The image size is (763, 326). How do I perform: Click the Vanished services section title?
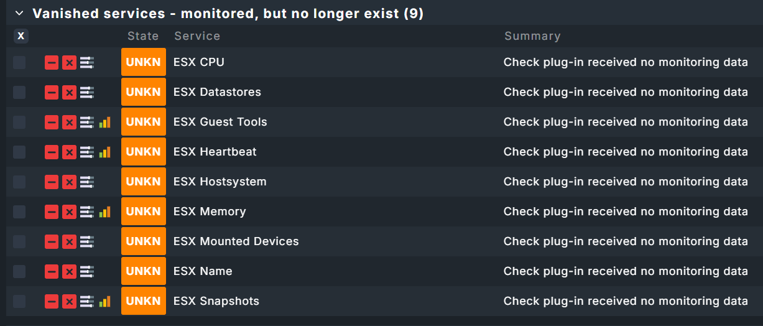tap(228, 13)
